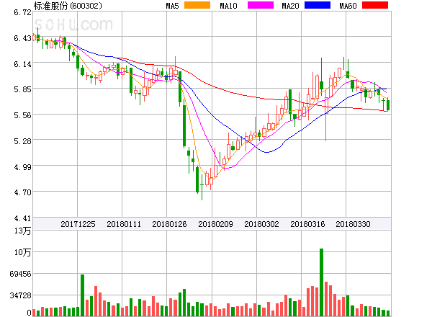Click the 10万 volume axis label

click(x=22, y=252)
